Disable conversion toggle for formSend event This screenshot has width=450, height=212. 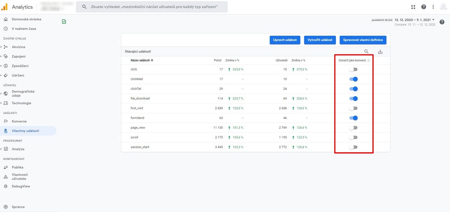coord(353,118)
